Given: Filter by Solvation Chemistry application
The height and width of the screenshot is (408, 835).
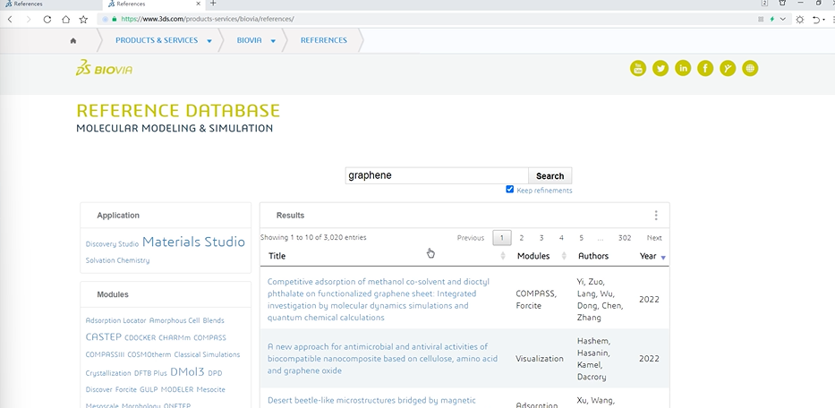Looking at the screenshot, I should pos(118,260).
